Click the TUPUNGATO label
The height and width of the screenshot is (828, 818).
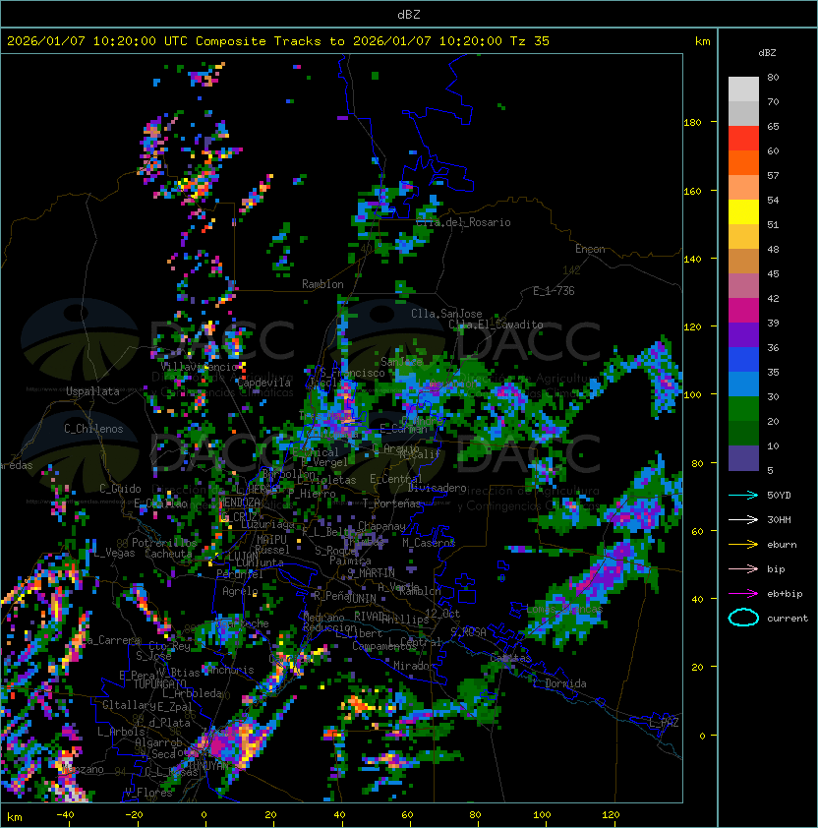(159, 684)
